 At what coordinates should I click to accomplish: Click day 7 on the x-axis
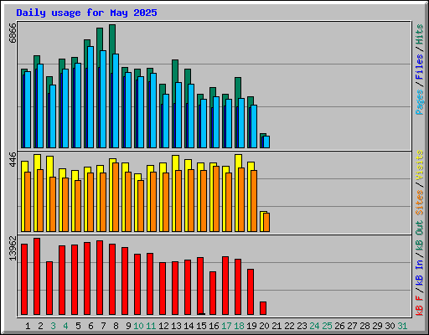103,326
